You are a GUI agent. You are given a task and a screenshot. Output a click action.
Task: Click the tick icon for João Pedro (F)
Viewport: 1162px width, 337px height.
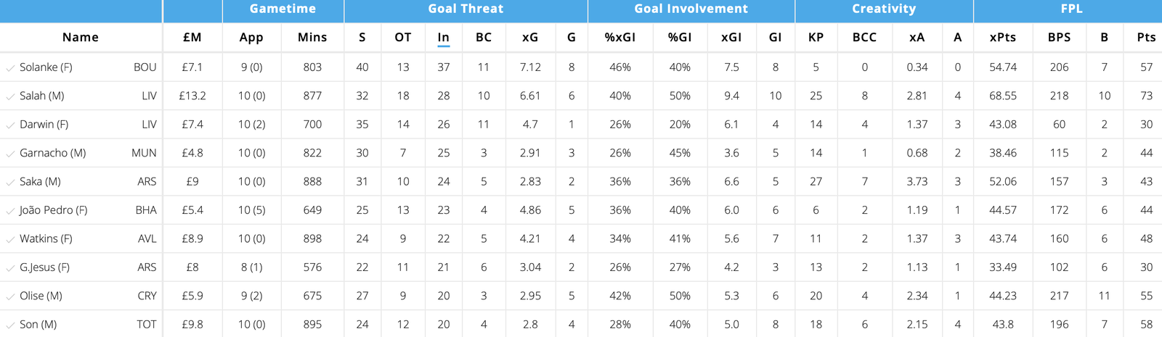(x=10, y=211)
